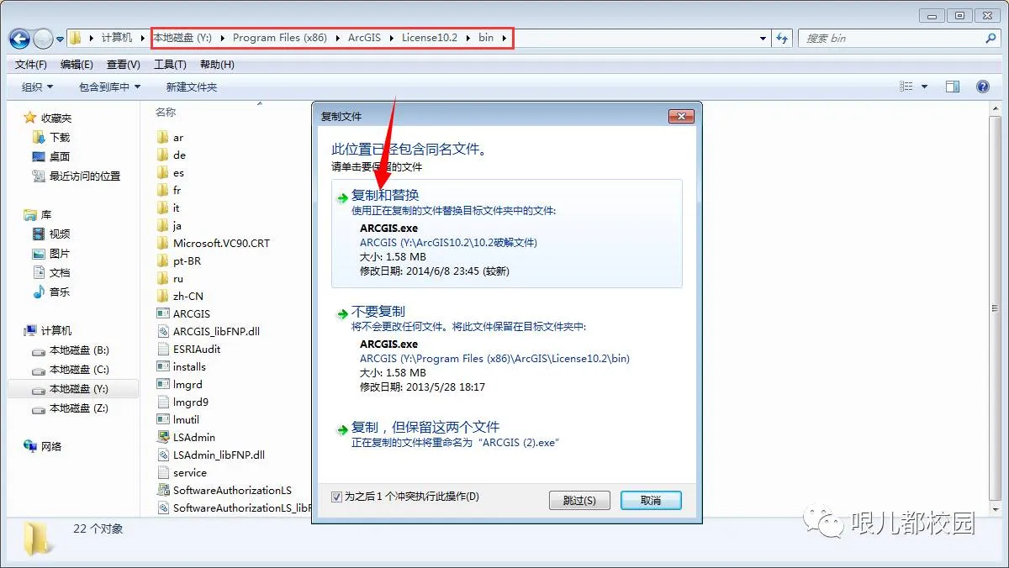Choose 不要复制 option in the dialog
1009x568 pixels.
(x=507, y=350)
